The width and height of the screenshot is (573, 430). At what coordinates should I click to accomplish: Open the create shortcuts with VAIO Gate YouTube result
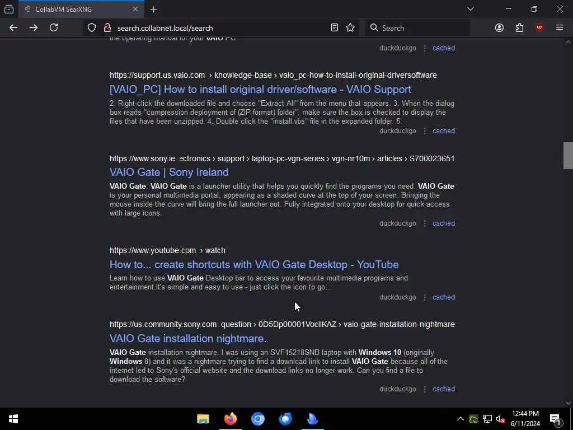tap(254, 264)
